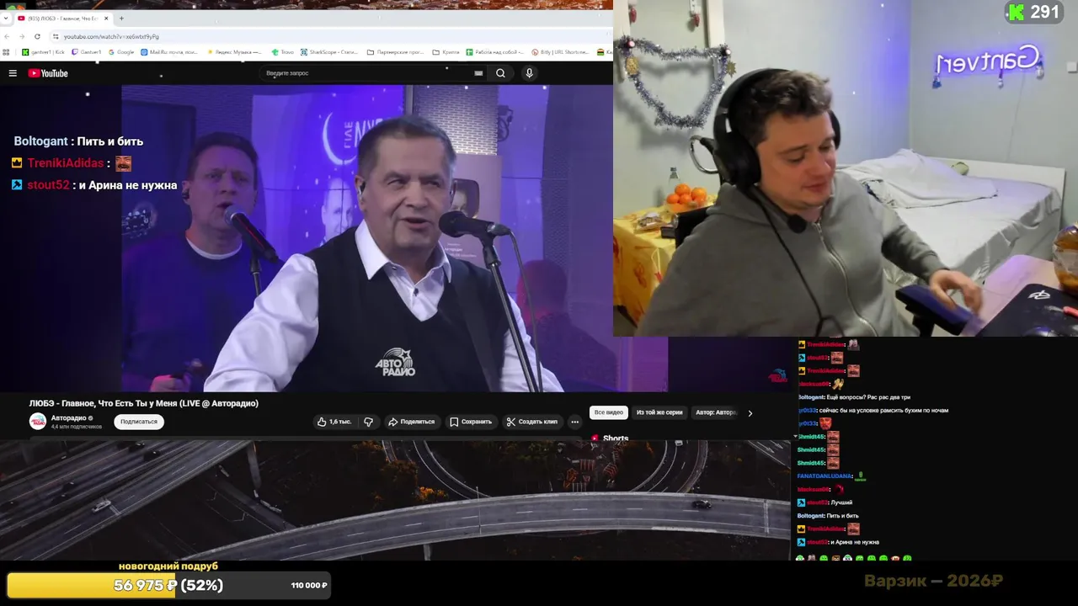Click the 'новогодний подруб' goal label
Image resolution: width=1078 pixels, height=606 pixels.
pos(168,566)
